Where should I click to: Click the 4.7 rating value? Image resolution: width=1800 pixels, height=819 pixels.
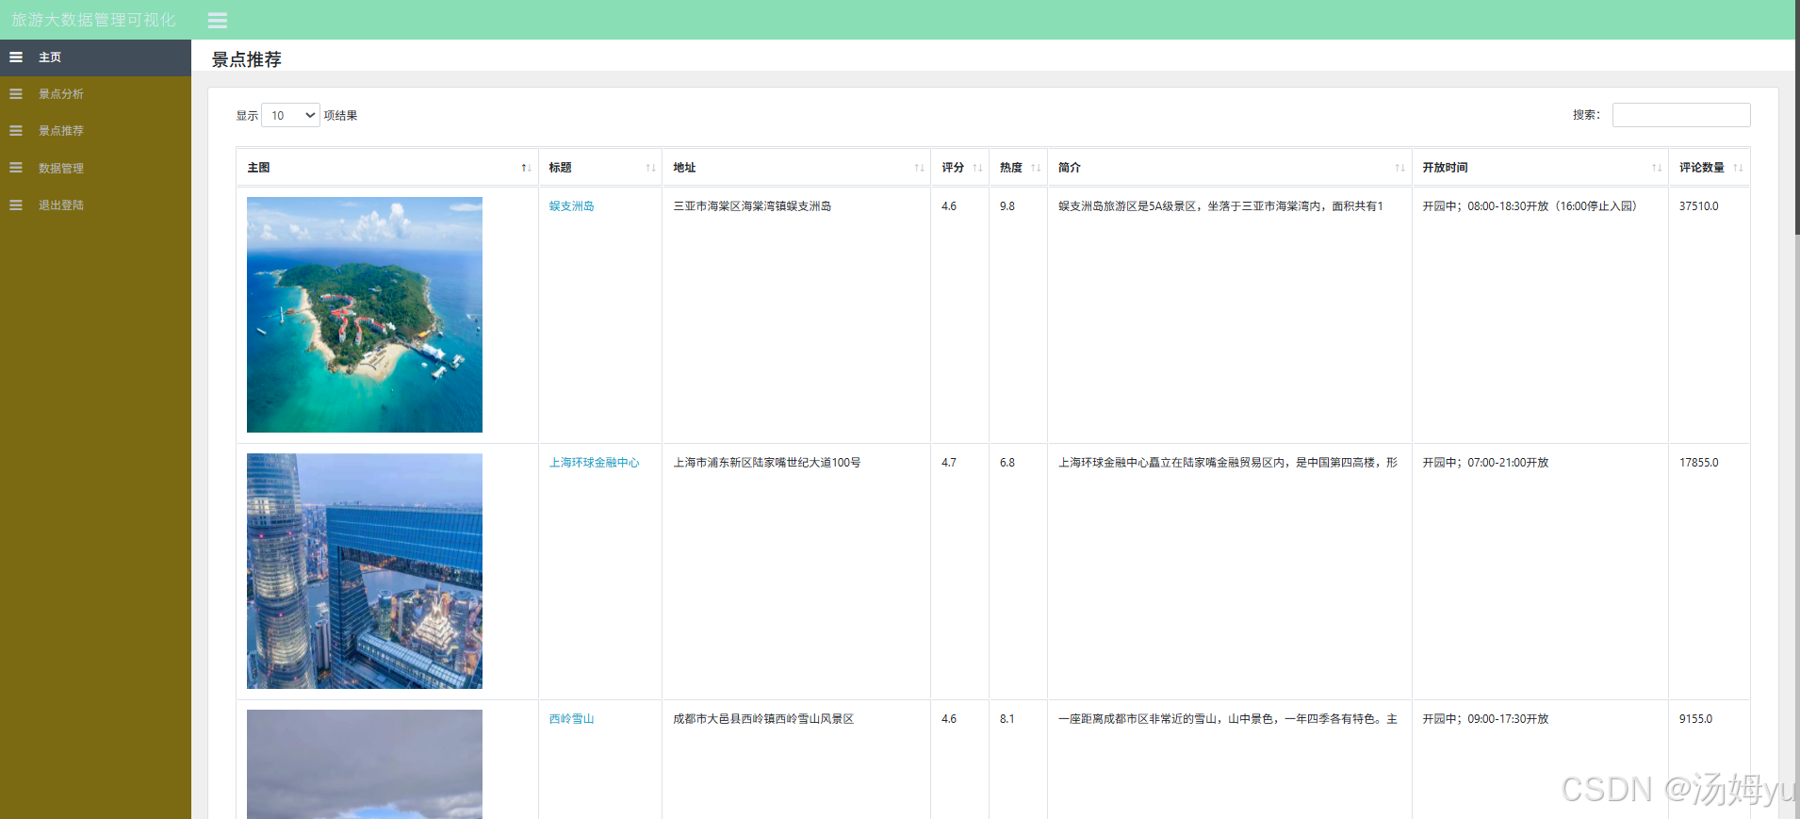click(949, 463)
